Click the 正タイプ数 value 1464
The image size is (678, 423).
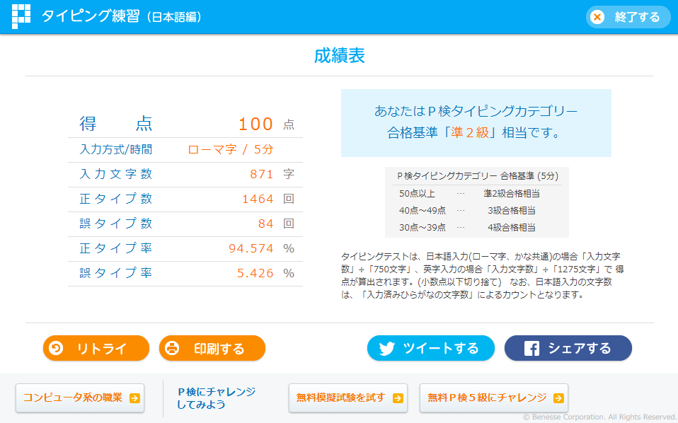[x=258, y=199]
